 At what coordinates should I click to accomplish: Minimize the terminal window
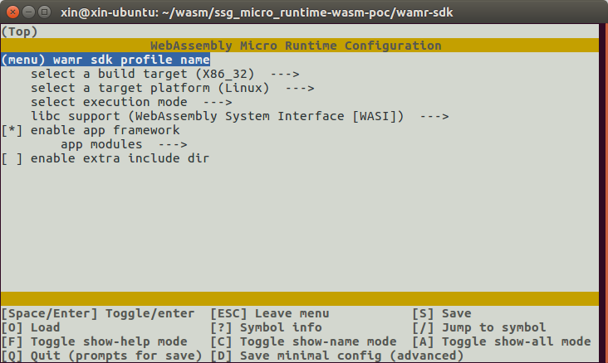(27, 11)
